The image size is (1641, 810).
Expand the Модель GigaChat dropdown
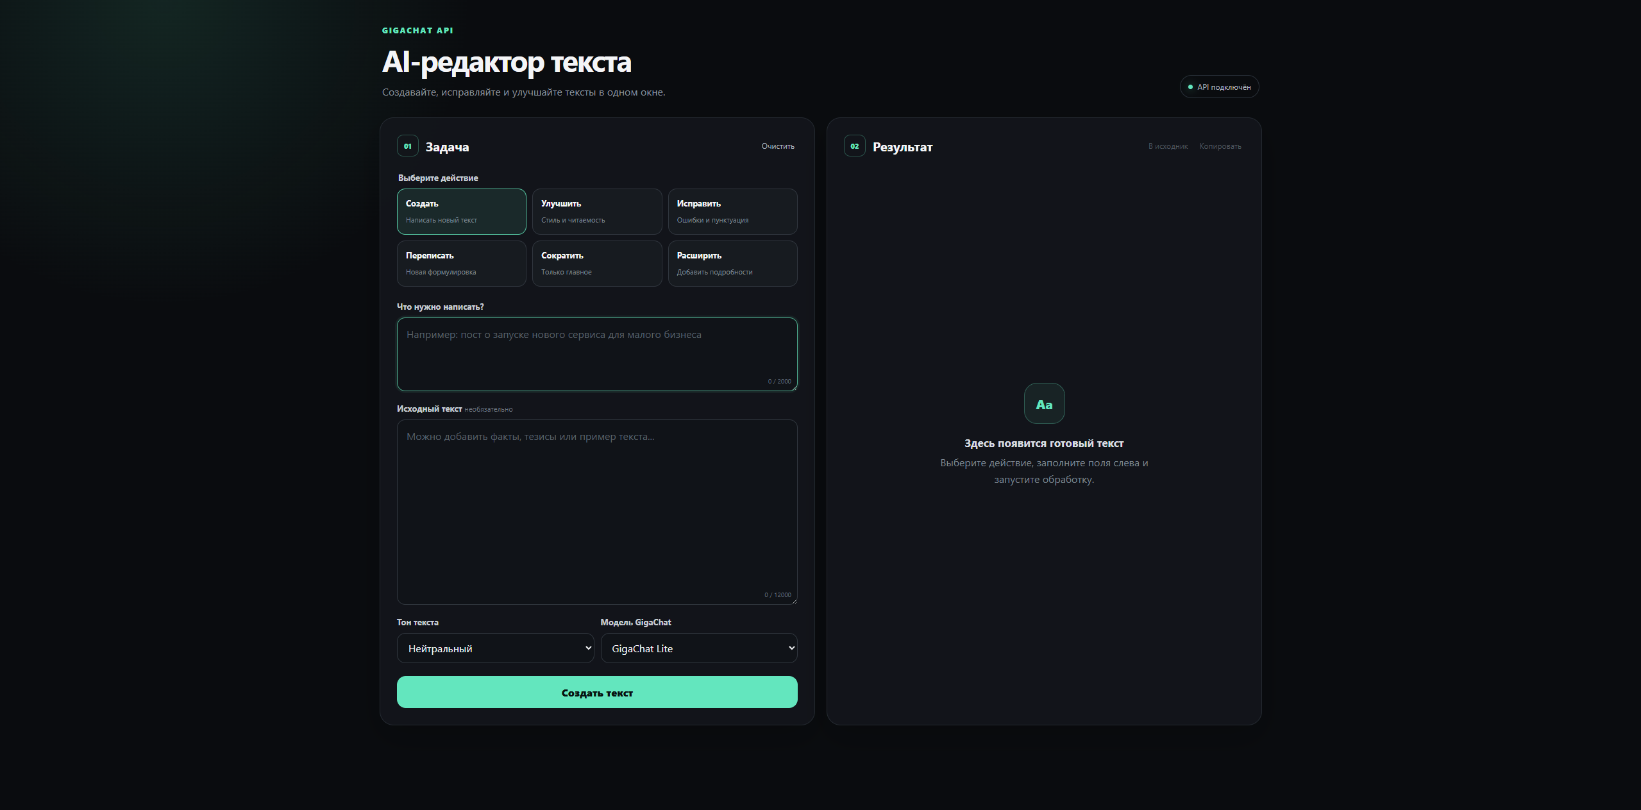pyautogui.click(x=699, y=648)
